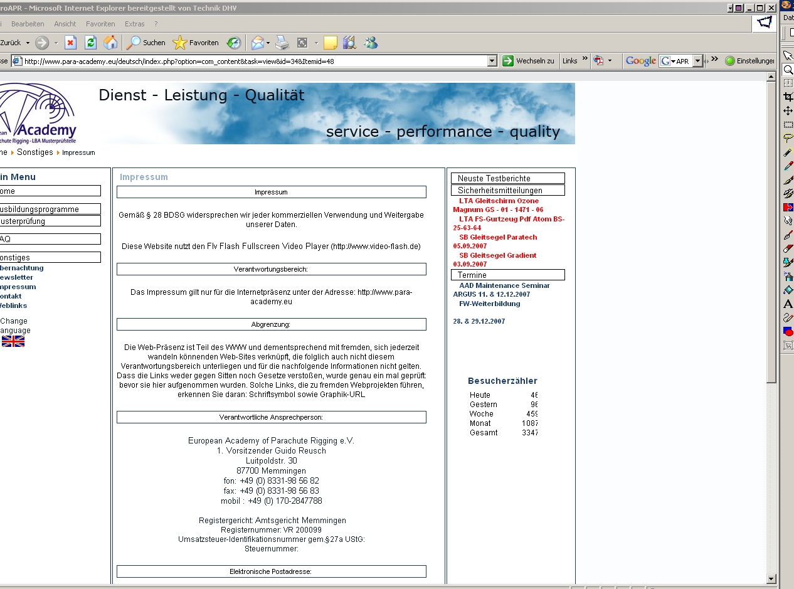Viewport: 794px width, 589px height.
Task: Open the ? help menu
Action: (156, 24)
